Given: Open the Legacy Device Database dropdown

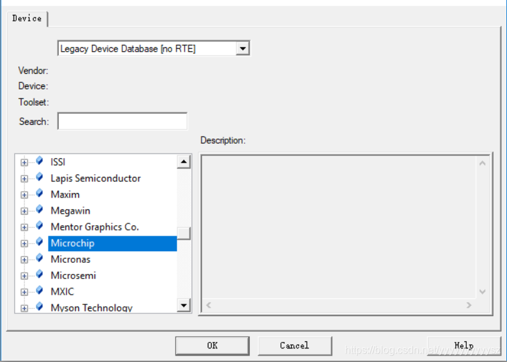Looking at the screenshot, I should [x=243, y=49].
